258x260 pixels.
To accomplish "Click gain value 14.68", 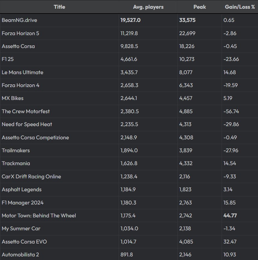I will pyautogui.click(x=229, y=72).
